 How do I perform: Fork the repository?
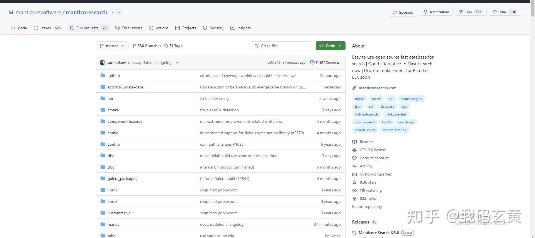tap(471, 12)
